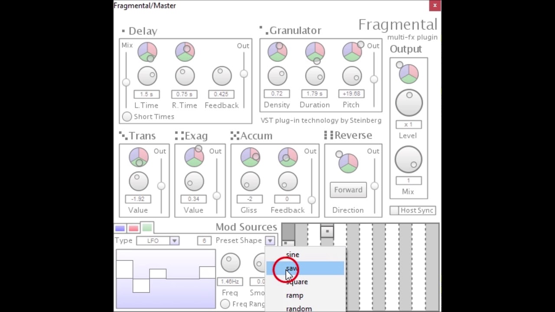Click the Trans modulation color wheel
This screenshot has height=312, width=555.
point(139,157)
